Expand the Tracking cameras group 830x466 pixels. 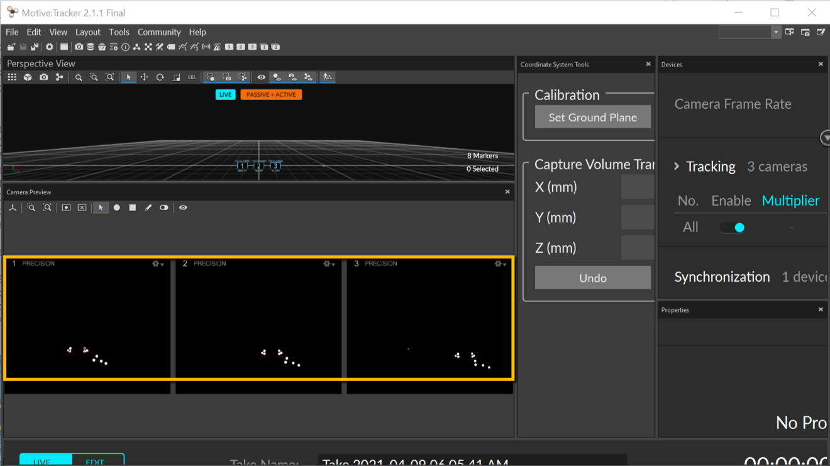point(677,167)
